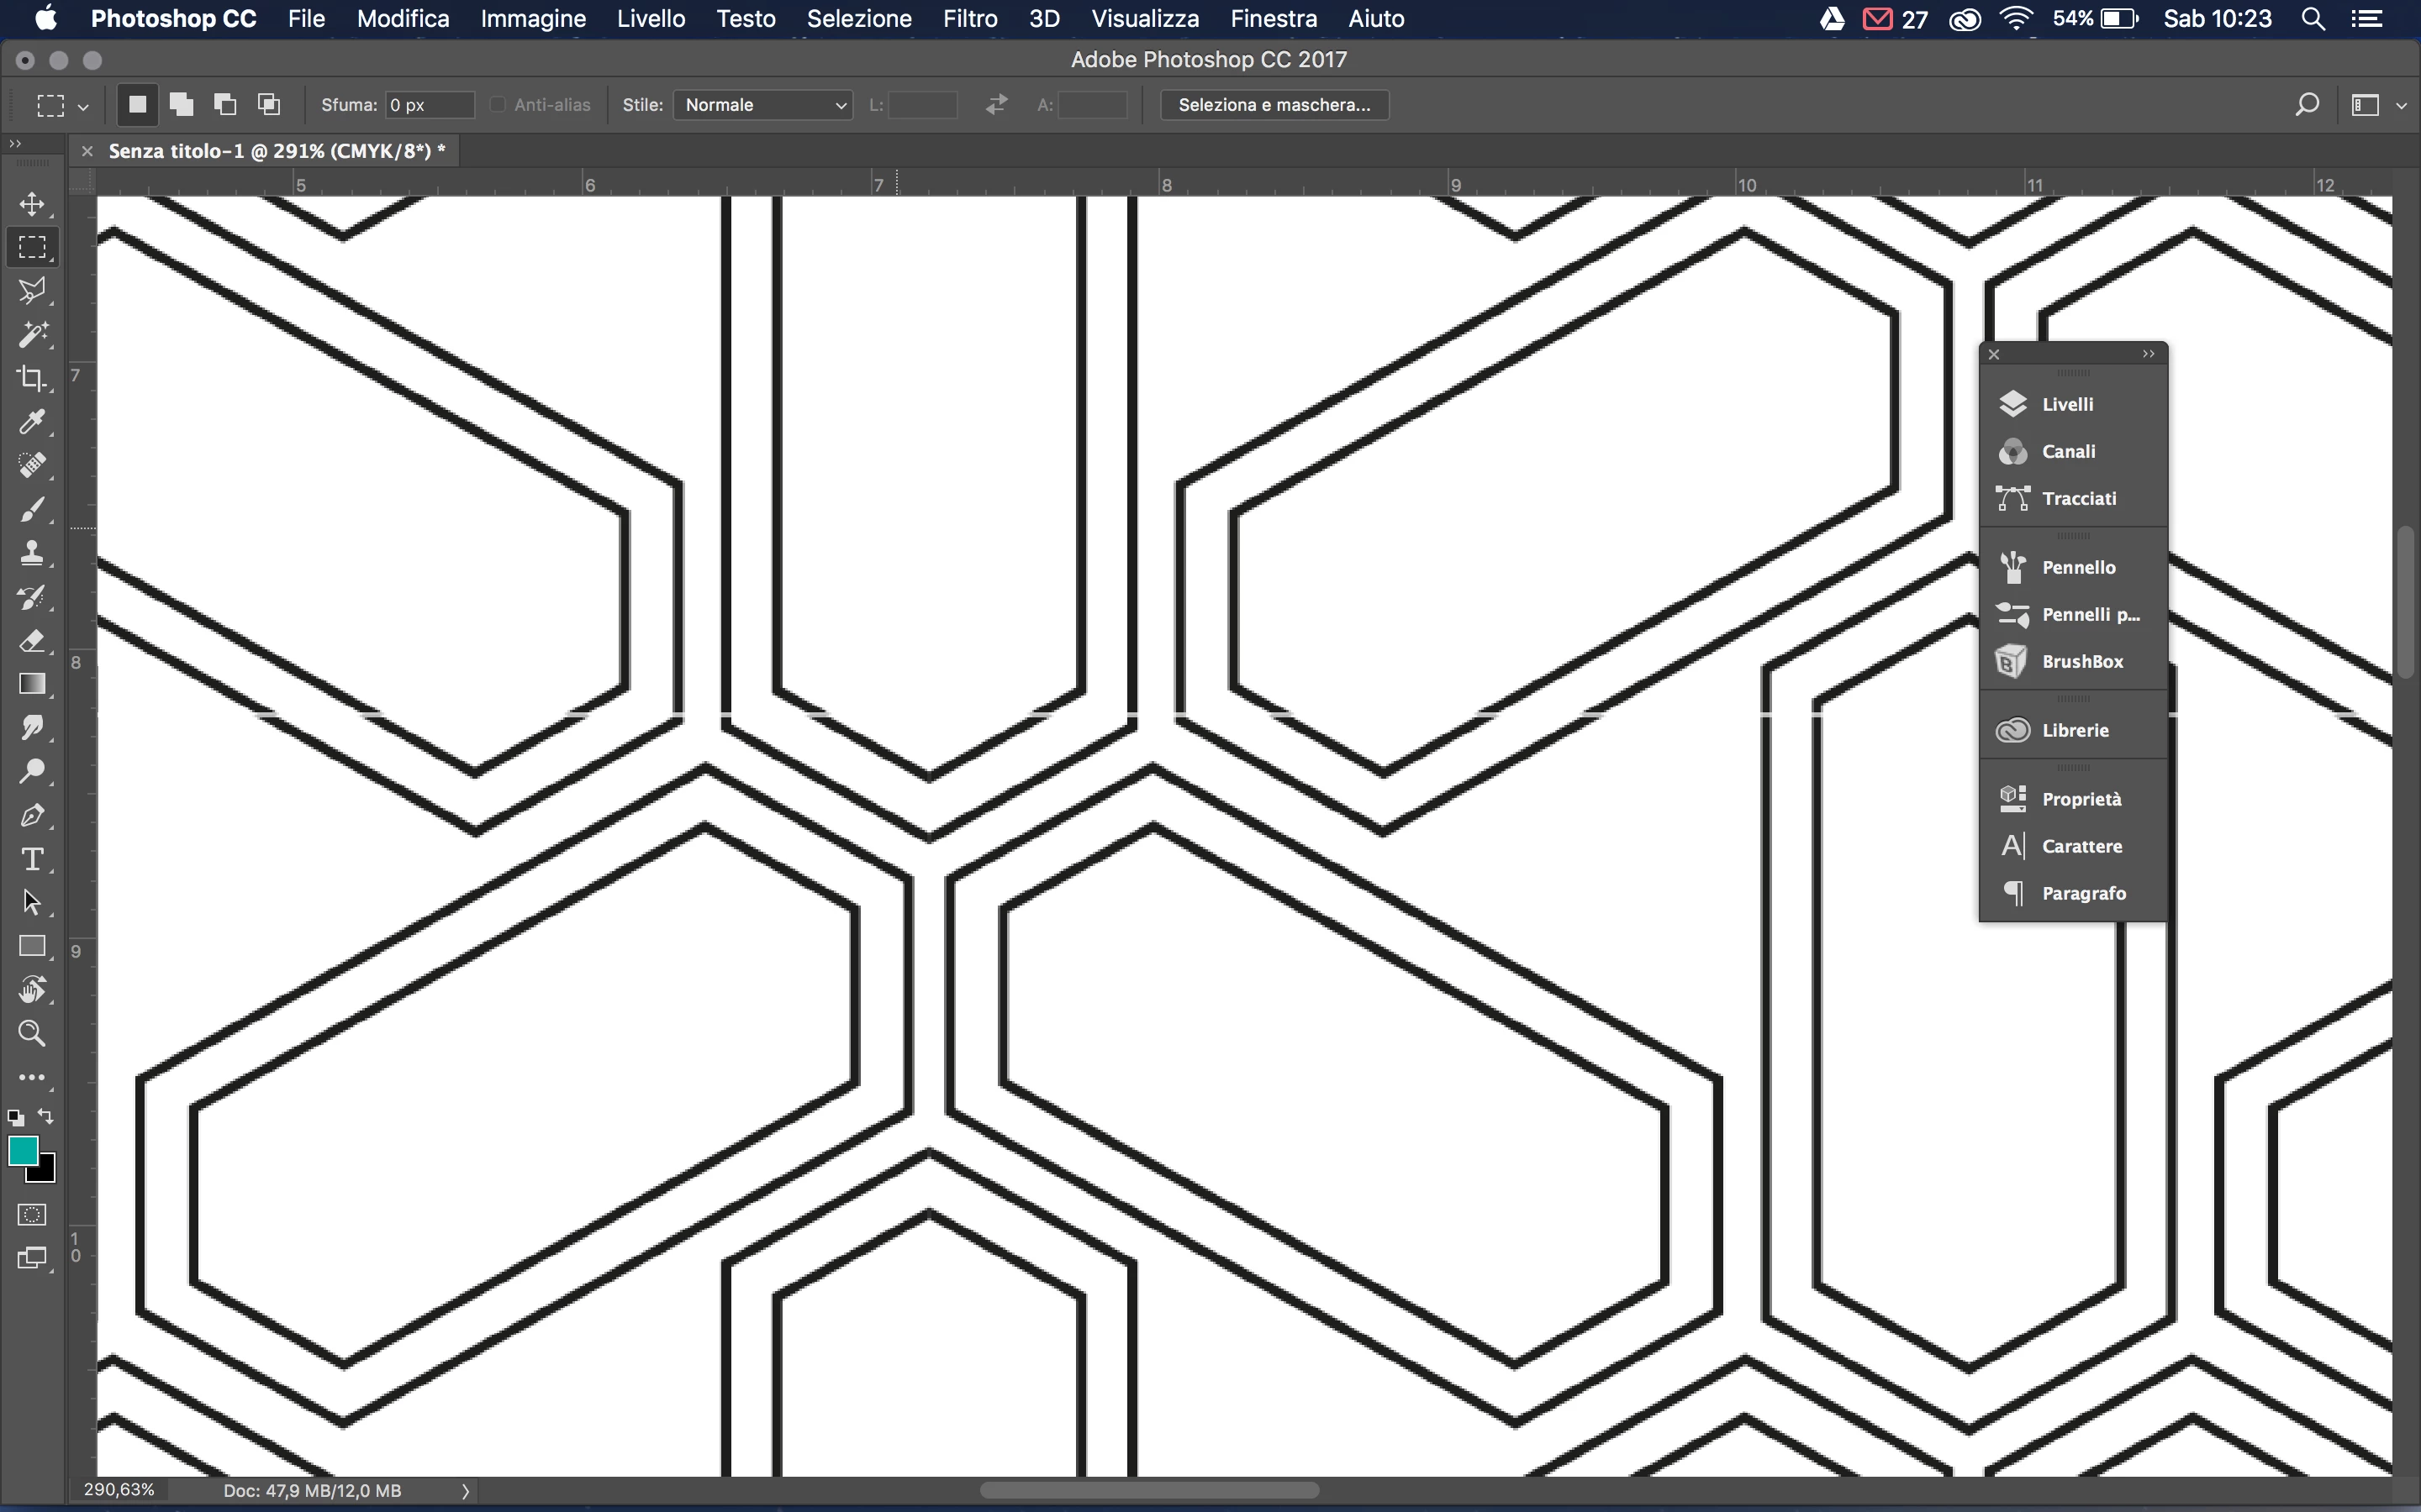This screenshot has height=1512, width=2421.
Task: Click the Seleziona e maschera button
Action: (1274, 105)
